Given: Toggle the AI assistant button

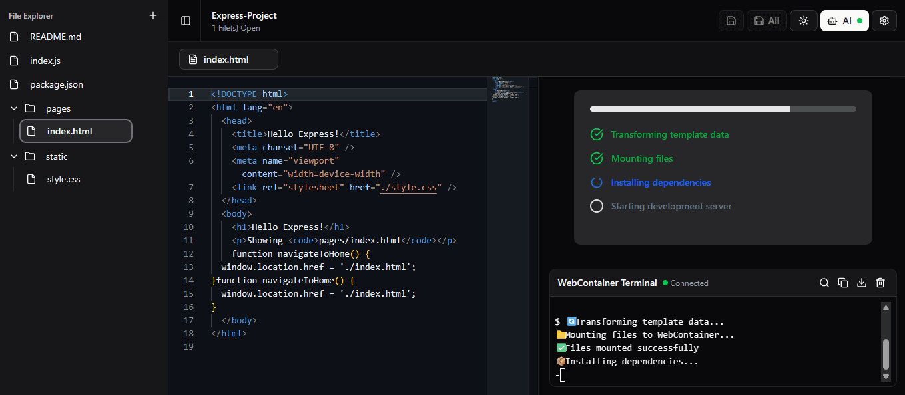Looking at the screenshot, I should click(x=843, y=21).
